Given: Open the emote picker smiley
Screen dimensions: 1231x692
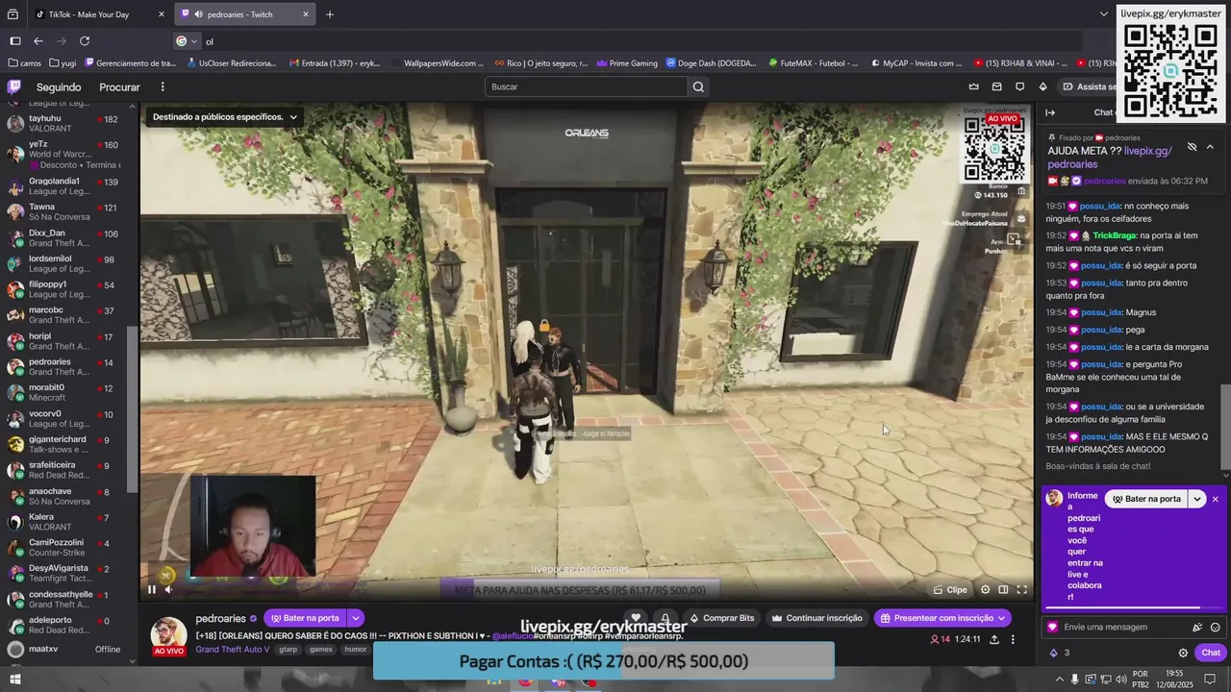Looking at the screenshot, I should [1215, 627].
